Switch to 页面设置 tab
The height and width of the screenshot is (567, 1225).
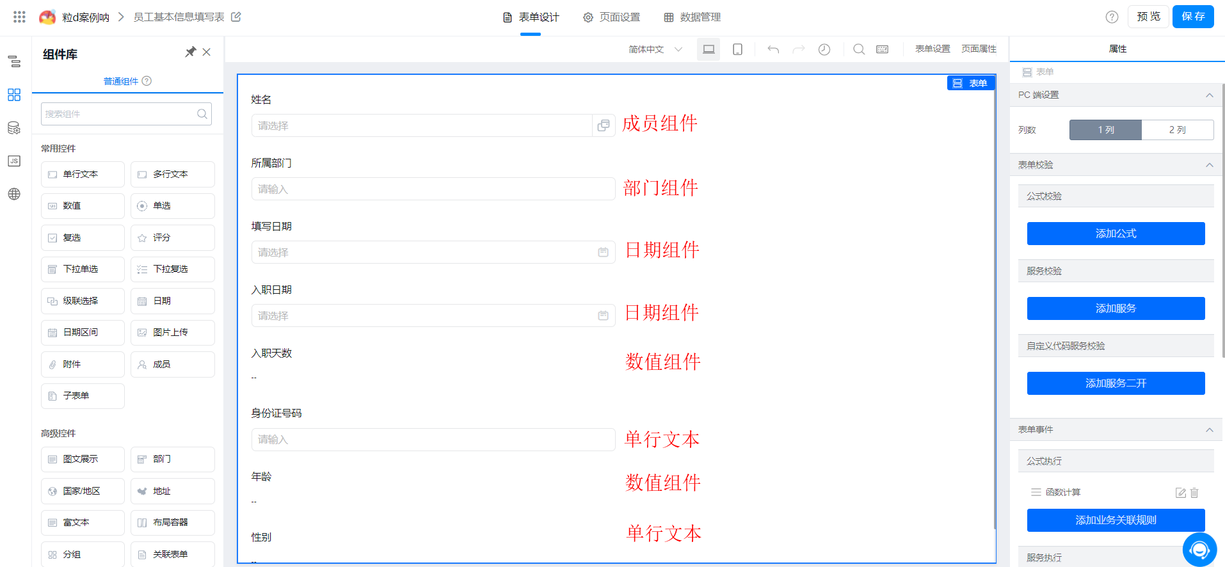611,17
